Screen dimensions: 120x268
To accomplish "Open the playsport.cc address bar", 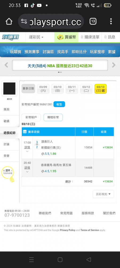I will tap(51, 21).
